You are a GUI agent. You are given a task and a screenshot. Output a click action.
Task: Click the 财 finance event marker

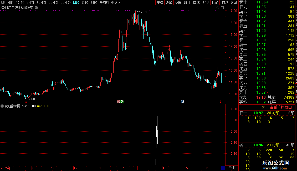pyautogui.click(x=182, y=102)
